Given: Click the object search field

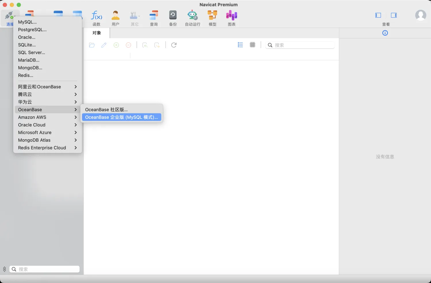Looking at the screenshot, I should pos(300,45).
